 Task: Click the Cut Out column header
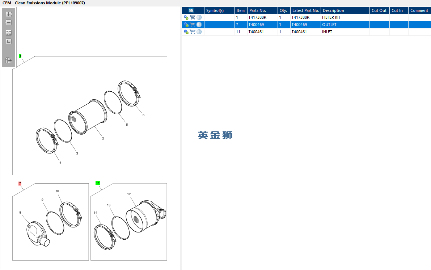[x=380, y=10]
